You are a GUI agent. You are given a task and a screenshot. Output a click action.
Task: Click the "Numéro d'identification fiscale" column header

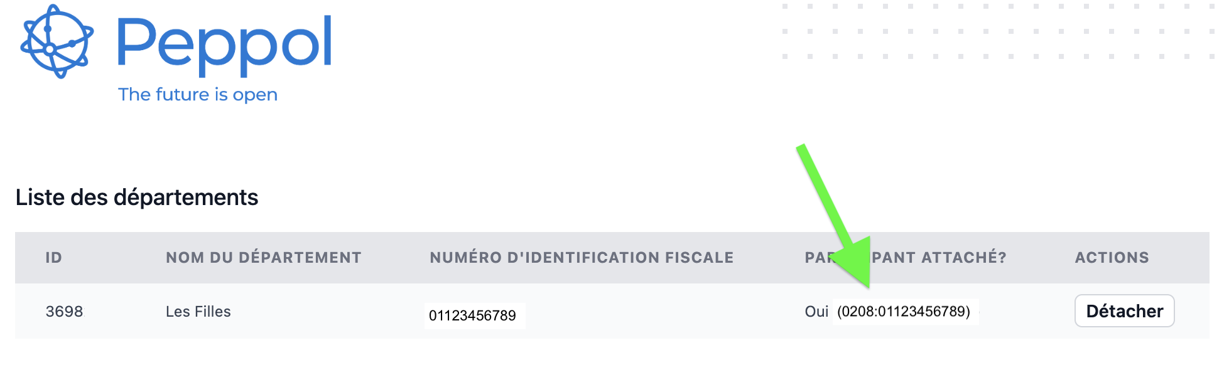click(x=582, y=258)
